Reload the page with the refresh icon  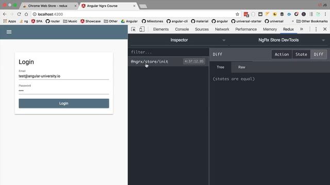click(x=19, y=14)
